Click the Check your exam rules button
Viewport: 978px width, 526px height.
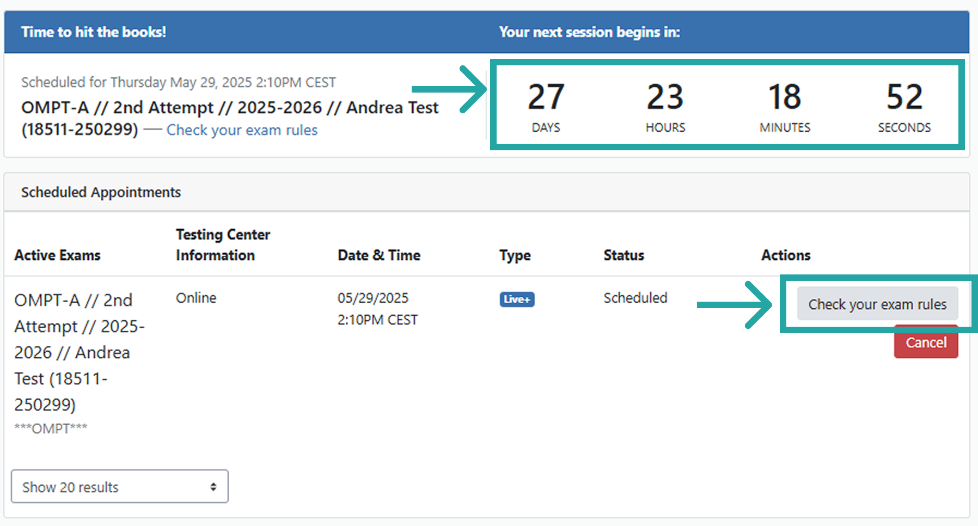pos(877,304)
